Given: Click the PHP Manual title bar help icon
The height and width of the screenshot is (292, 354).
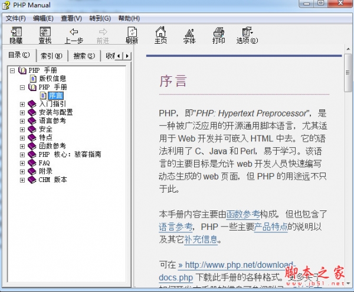Looking at the screenshot, I should click(x=6, y=5).
